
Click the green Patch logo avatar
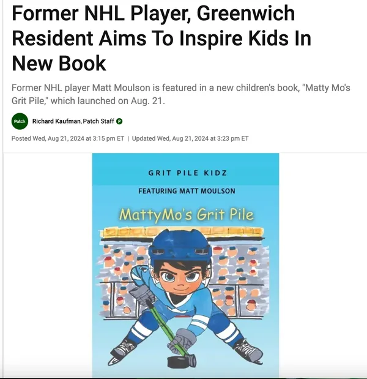(x=20, y=121)
